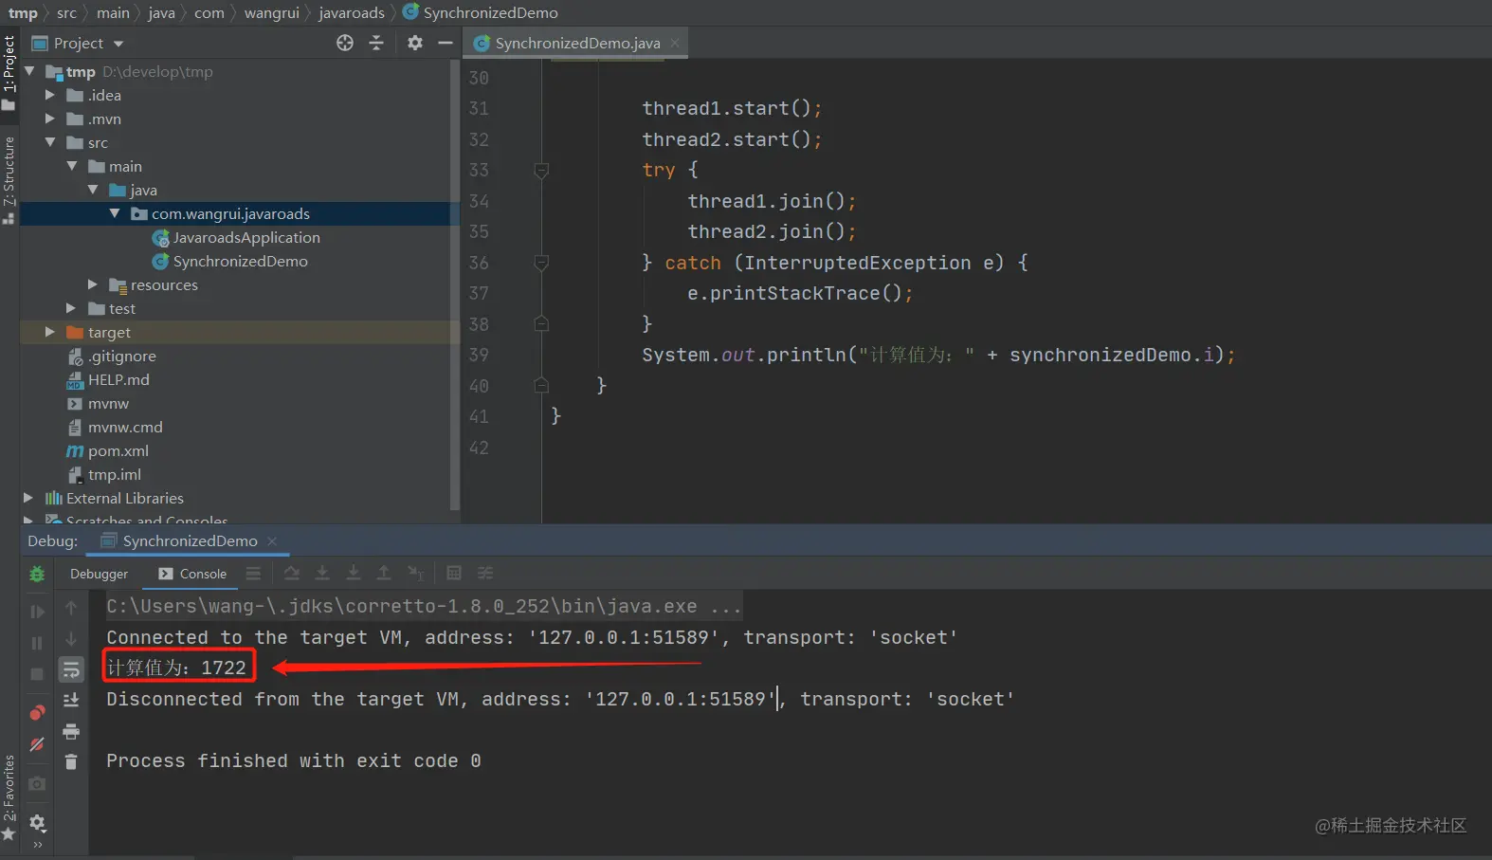Click the Up the Stack Trace arrow
1492x860 pixels.
(71, 608)
